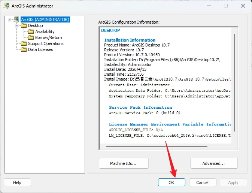Open the Advanced... settings button

tap(214, 163)
